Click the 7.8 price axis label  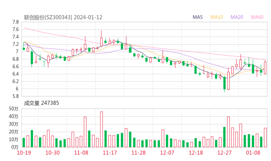tap(15, 22)
